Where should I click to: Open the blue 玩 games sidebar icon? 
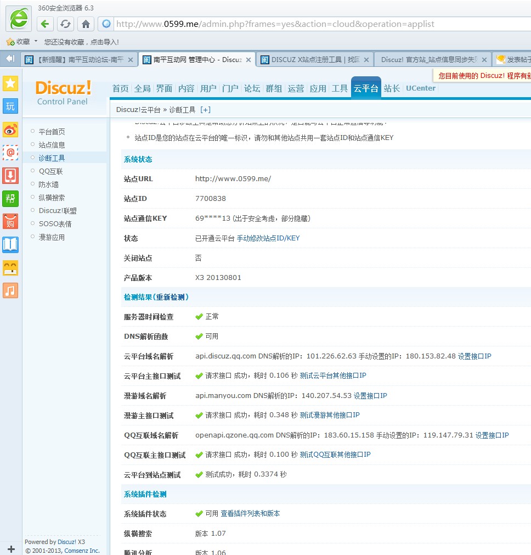coord(10,106)
